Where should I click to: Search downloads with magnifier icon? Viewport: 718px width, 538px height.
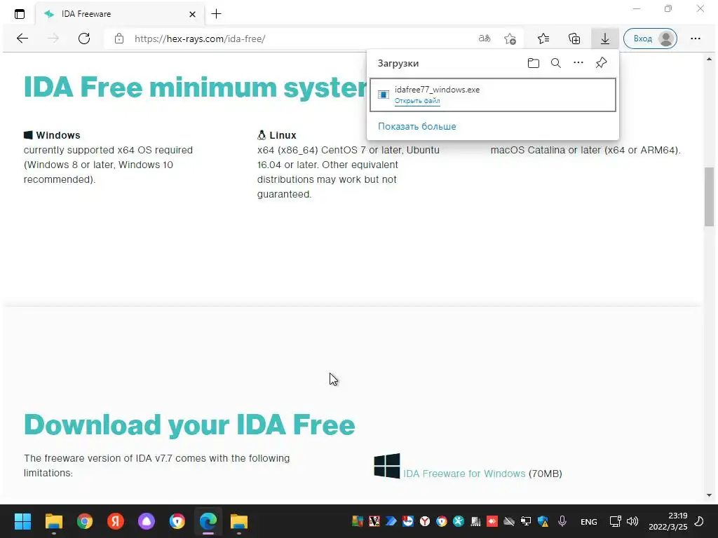[x=556, y=63]
